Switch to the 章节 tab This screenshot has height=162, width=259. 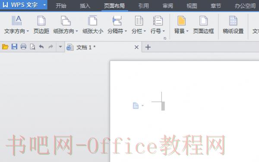216,6
